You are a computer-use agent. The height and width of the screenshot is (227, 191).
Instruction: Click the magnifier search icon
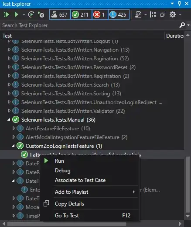[x=182, y=25]
